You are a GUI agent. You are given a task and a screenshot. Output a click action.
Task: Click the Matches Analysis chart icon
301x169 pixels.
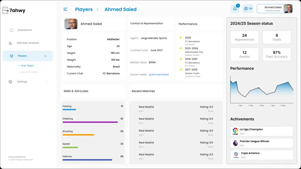click(10, 43)
